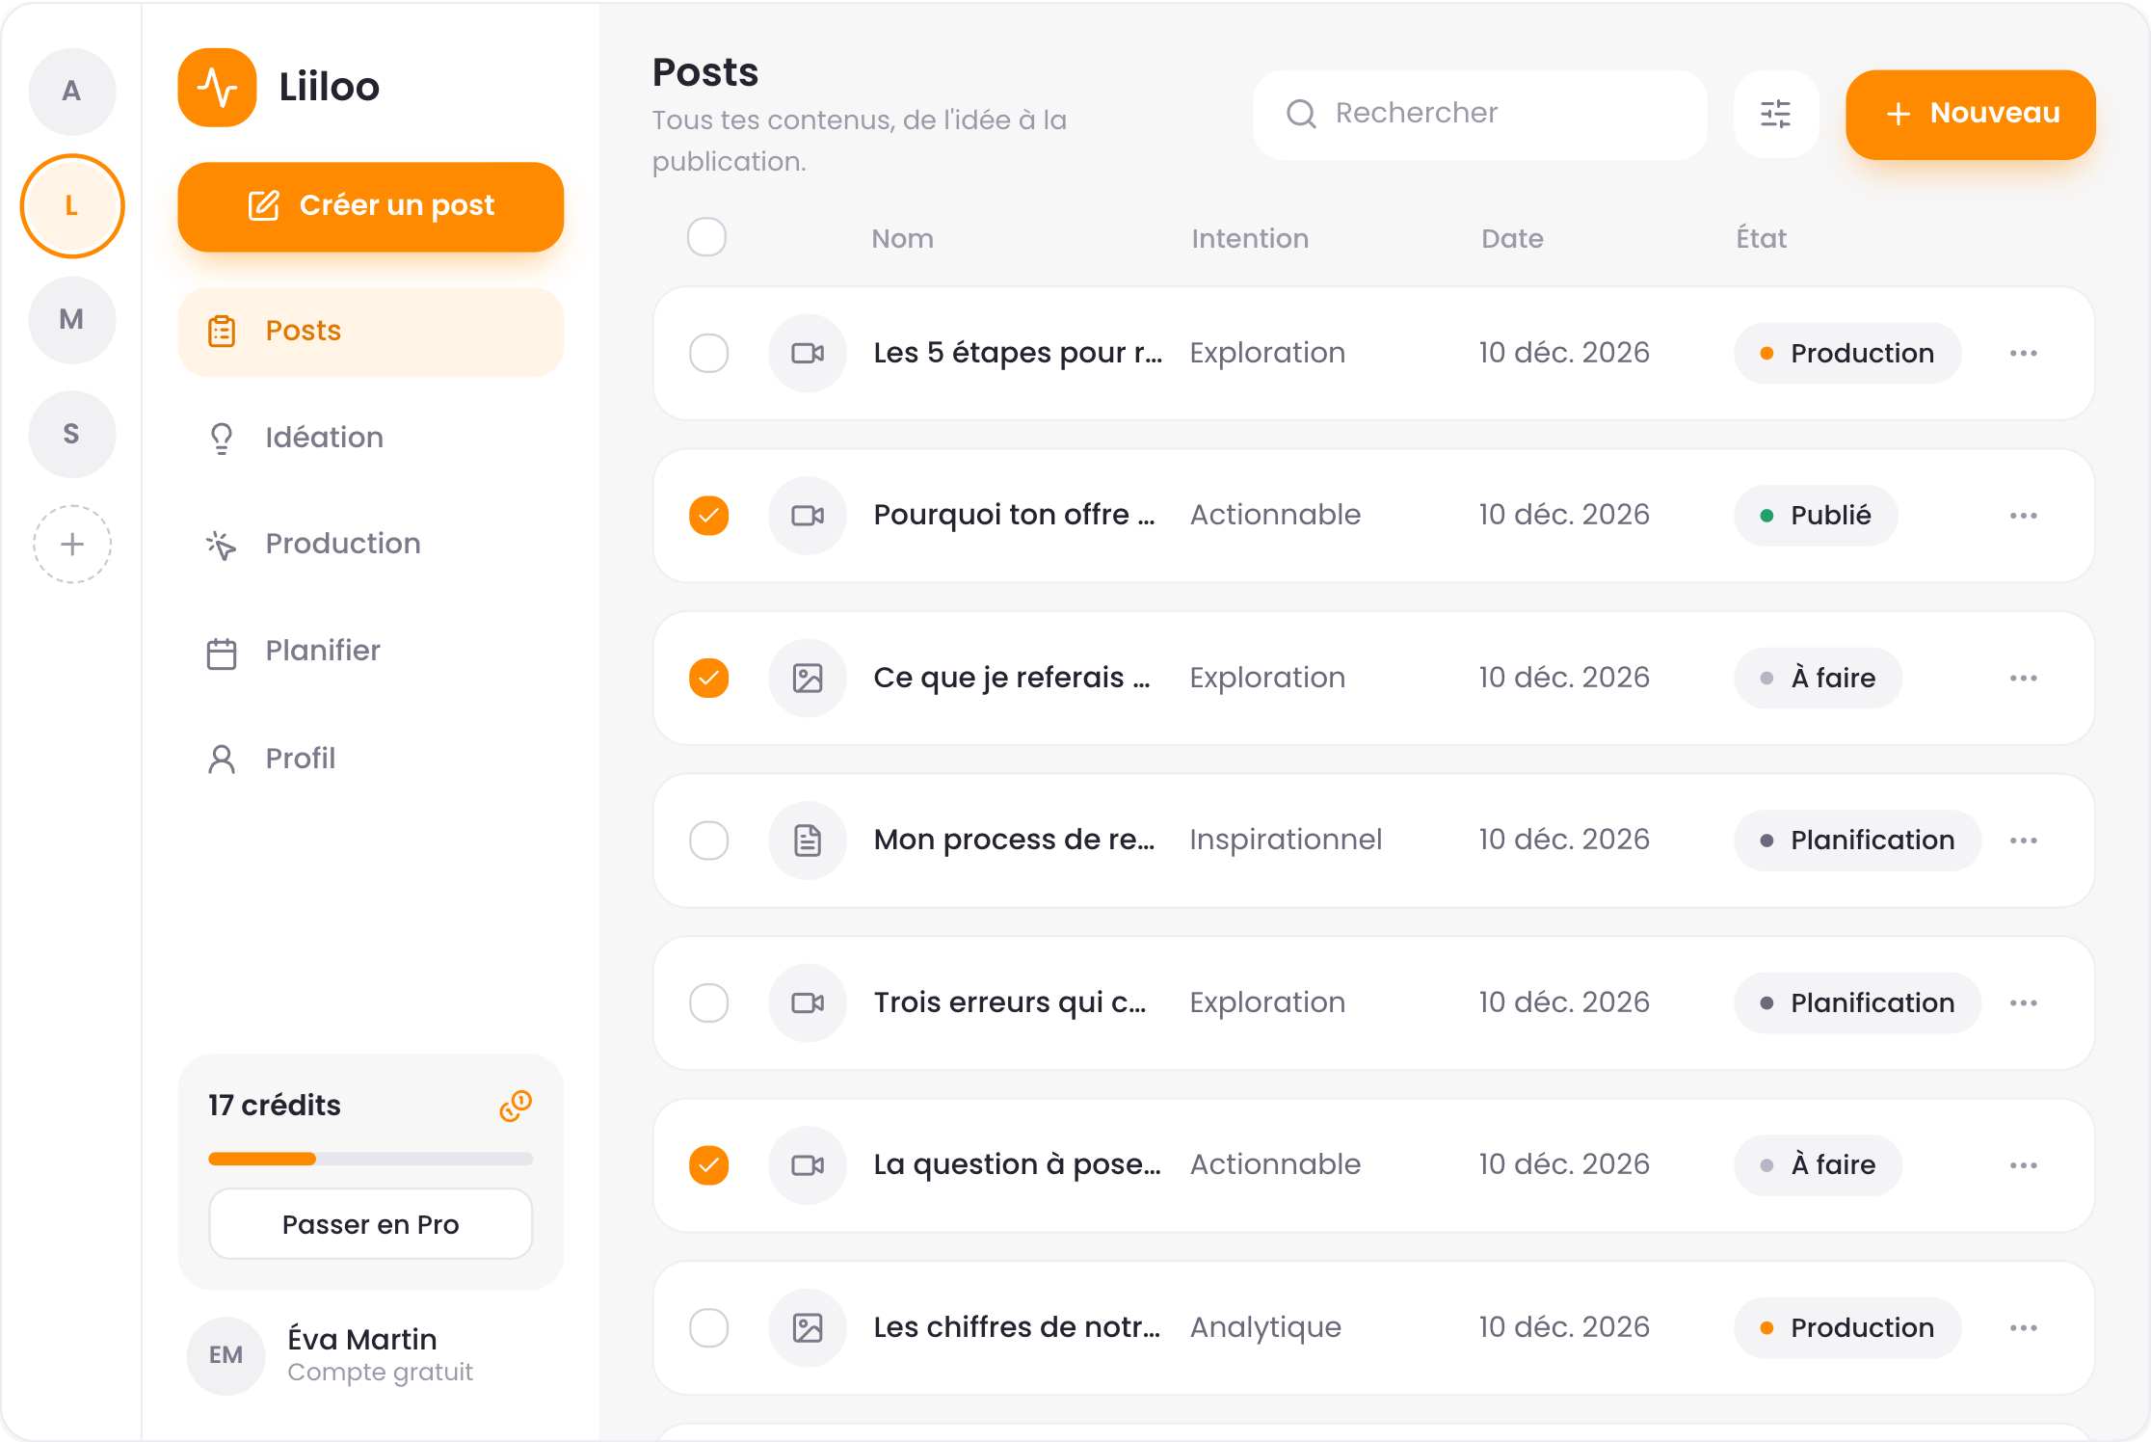Open more options for 'Les chiffres de notr' row
The width and height of the screenshot is (2151, 1442).
[x=2023, y=1327]
